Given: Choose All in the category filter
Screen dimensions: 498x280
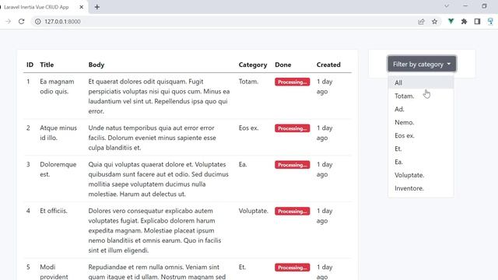Looking at the screenshot, I should [421, 82].
